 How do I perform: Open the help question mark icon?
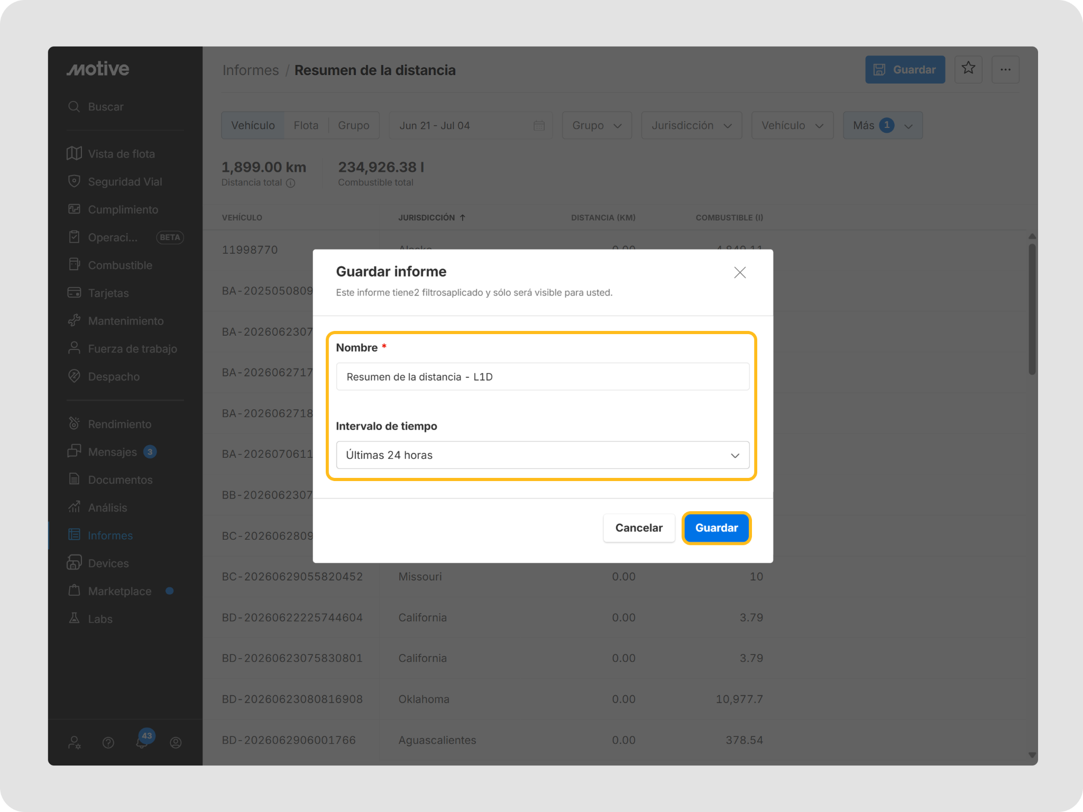click(108, 743)
